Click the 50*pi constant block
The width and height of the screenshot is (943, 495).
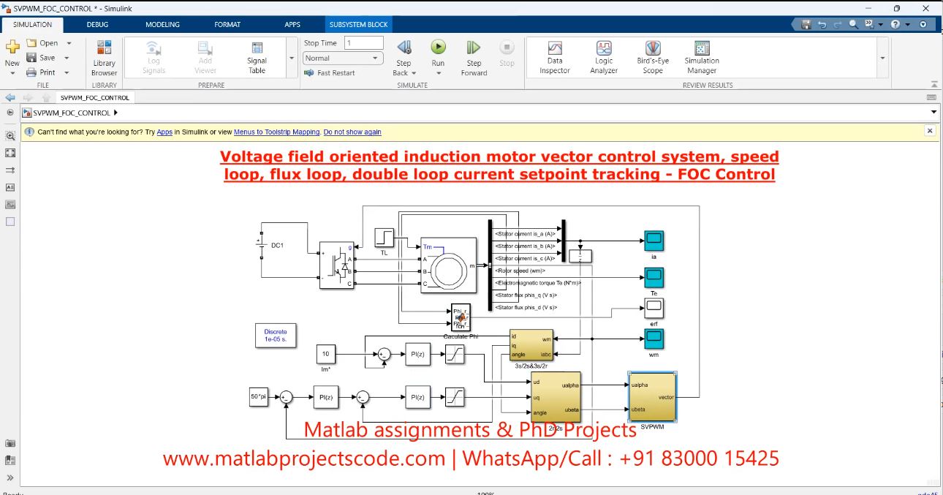[258, 396]
